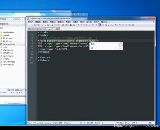This screenshot has width=160, height=130.
Task: Open the Function List panel icon
Action: (x=109, y=25)
